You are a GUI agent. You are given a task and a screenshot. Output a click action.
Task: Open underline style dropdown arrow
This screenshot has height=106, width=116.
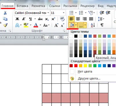tap(35, 19)
